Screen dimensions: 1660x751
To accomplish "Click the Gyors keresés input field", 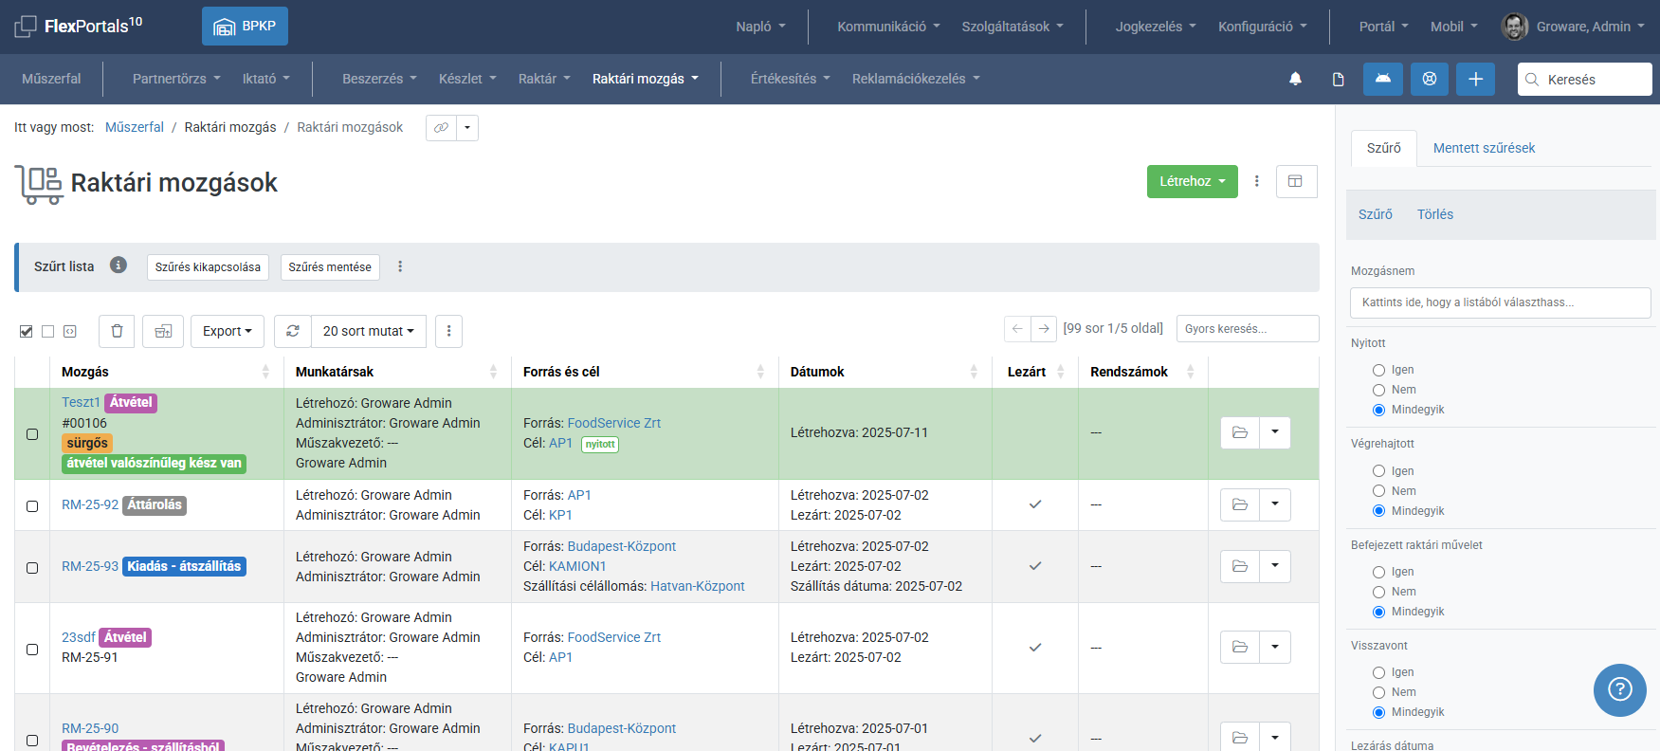I will (1248, 328).
